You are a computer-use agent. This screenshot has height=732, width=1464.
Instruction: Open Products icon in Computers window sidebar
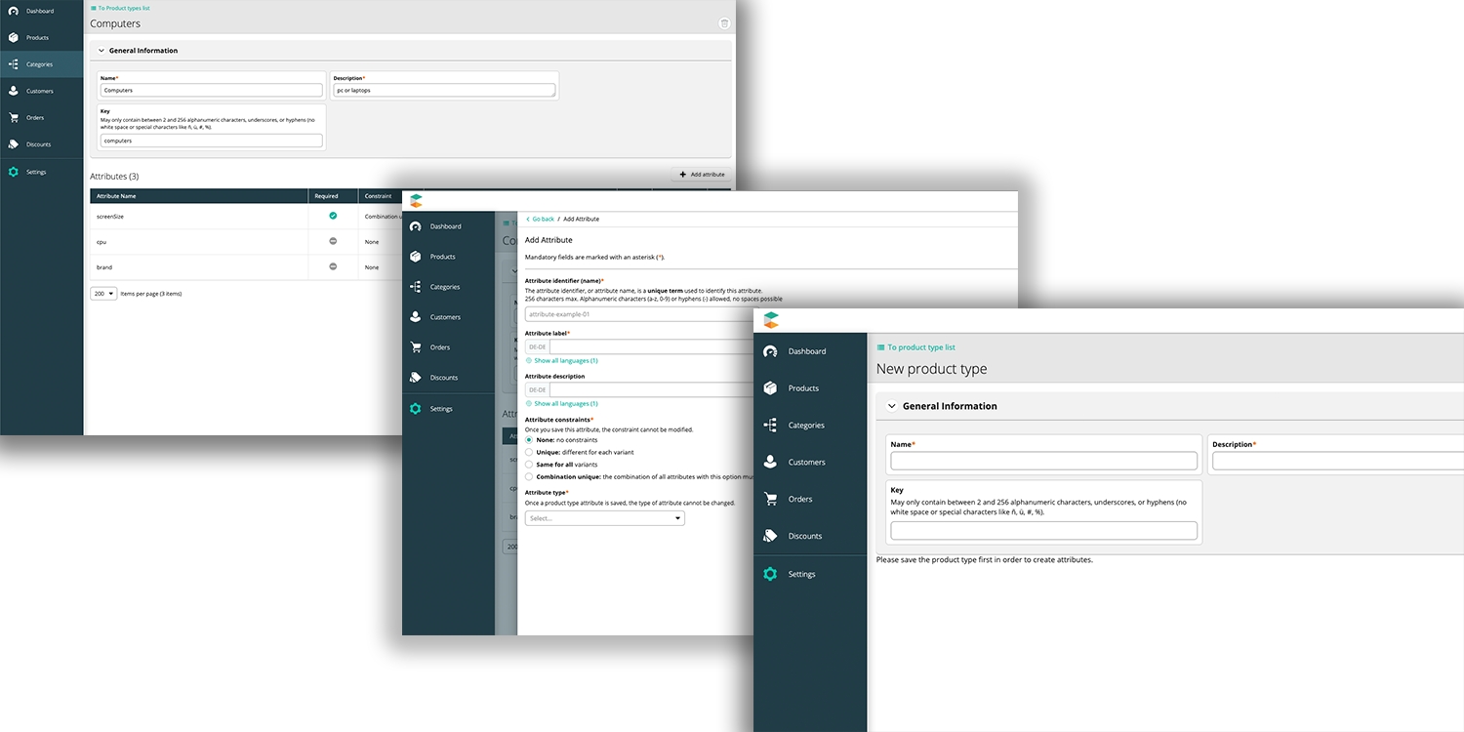click(x=13, y=37)
